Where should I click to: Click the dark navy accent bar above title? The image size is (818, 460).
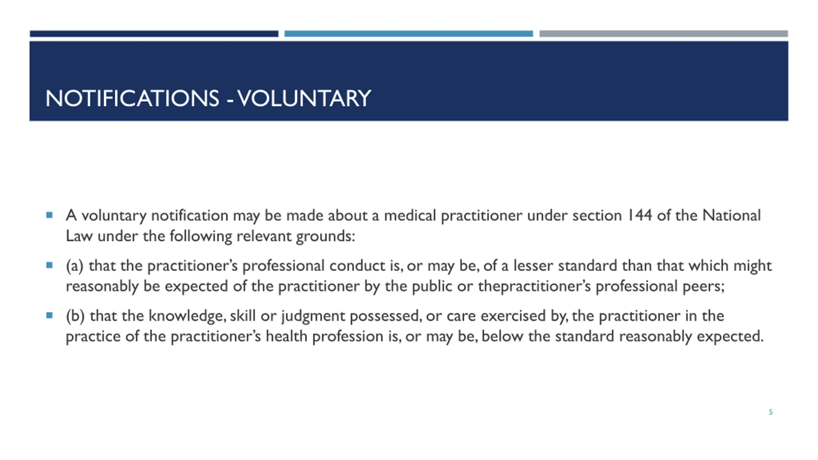click(x=154, y=34)
